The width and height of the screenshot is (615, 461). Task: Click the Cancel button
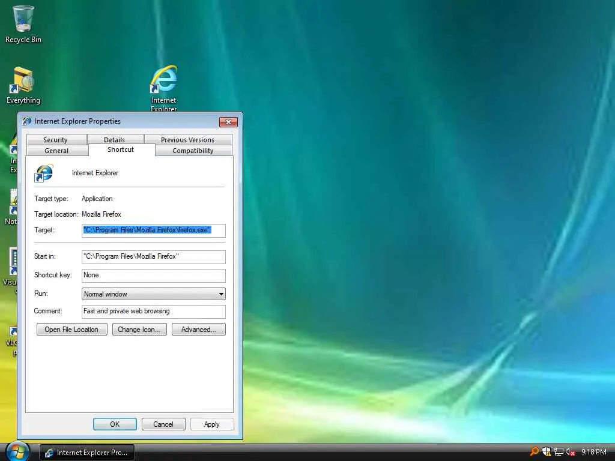(x=163, y=424)
